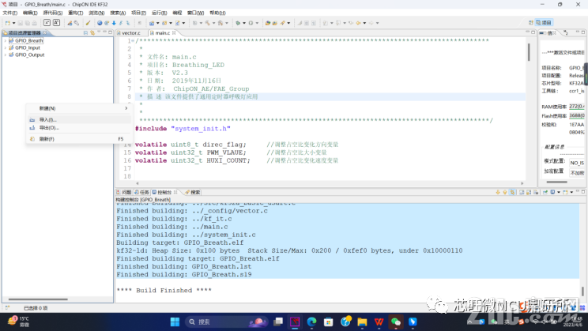588x331 pixels.
Task: Expand GPIO_Output project tree node
Action: point(6,55)
